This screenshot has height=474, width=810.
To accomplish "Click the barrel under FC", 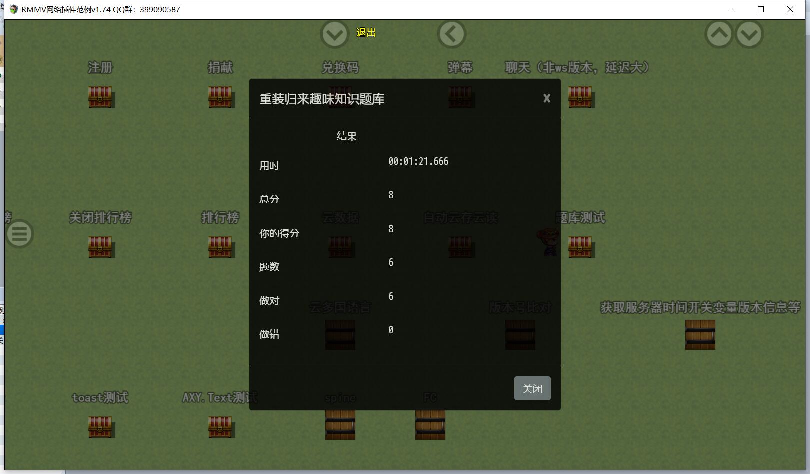I will (430, 425).
